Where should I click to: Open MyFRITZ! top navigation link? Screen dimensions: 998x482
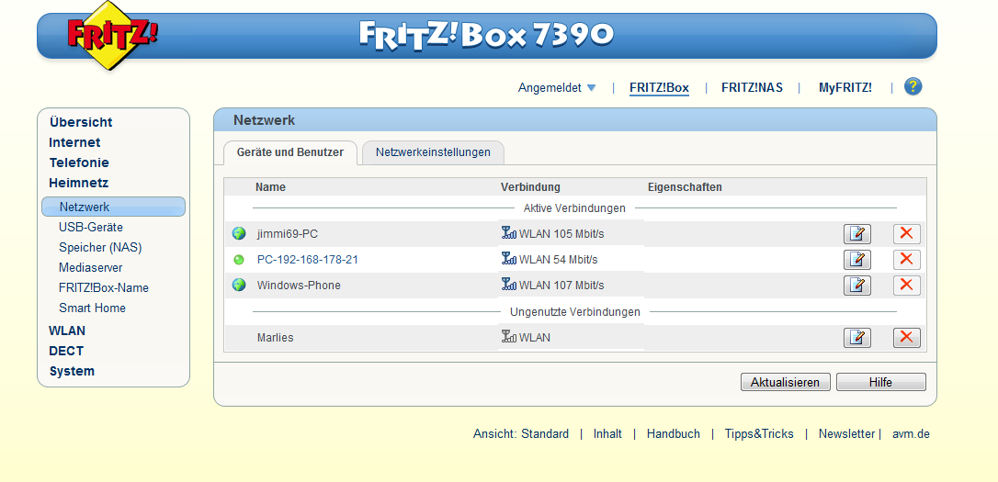(x=845, y=88)
